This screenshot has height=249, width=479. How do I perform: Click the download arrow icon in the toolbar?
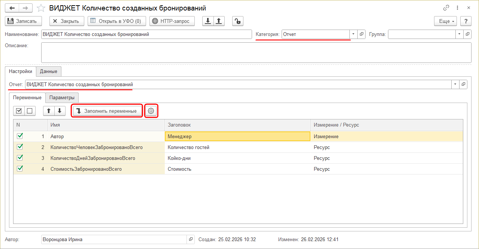pyautogui.click(x=208, y=21)
